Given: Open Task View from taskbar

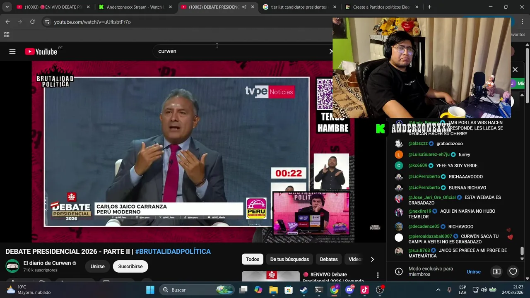Looking at the screenshot, I should point(243,290).
